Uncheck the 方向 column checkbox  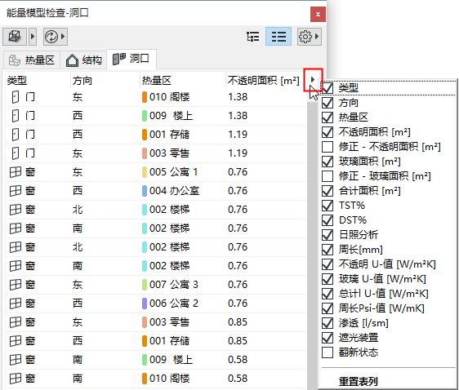click(328, 103)
